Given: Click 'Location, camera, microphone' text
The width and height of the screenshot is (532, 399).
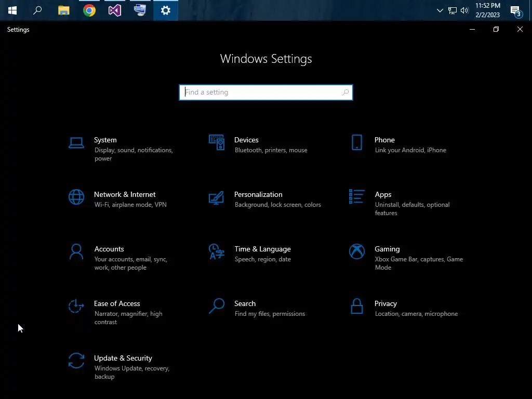Looking at the screenshot, I should (416, 314).
